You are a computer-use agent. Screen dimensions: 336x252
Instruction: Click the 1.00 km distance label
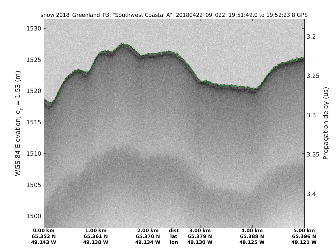coord(96,230)
